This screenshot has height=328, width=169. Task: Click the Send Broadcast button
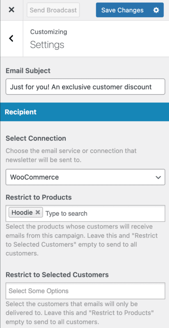click(x=53, y=10)
